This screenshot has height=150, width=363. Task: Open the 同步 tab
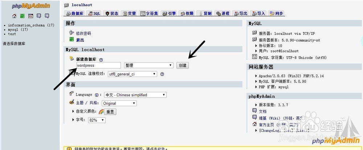pos(277,13)
